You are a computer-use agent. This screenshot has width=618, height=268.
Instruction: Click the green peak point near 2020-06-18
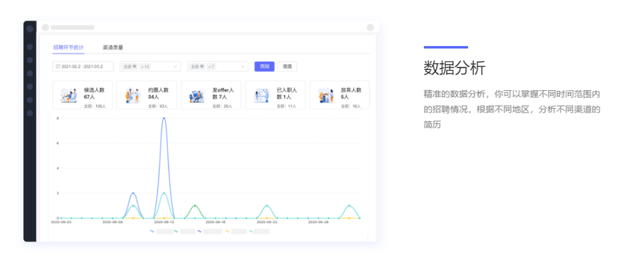point(195,205)
